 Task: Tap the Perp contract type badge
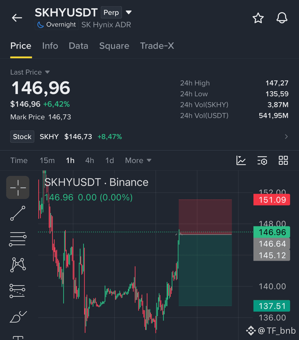[x=111, y=13]
